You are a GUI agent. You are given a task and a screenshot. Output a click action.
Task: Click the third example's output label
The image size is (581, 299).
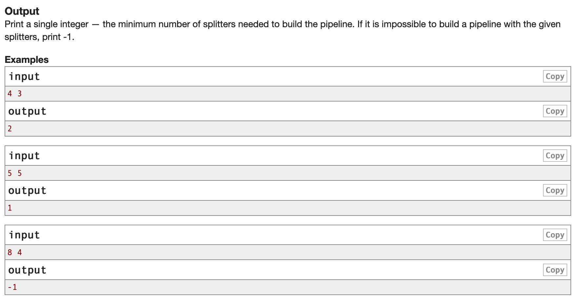coord(27,270)
